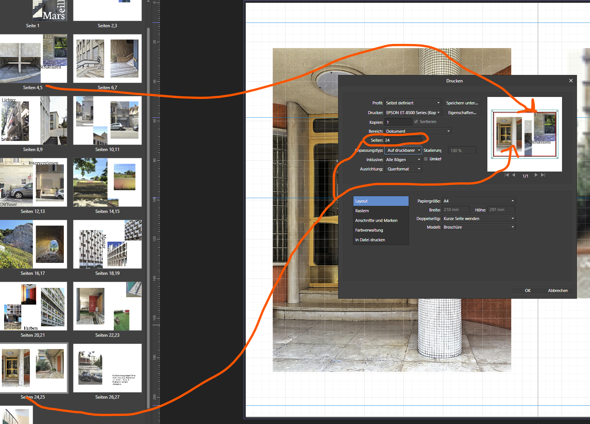Select spread thumbnail Seiten 6,7

tap(107, 59)
